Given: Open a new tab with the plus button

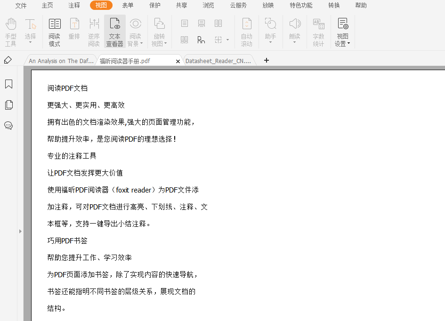Looking at the screenshot, I should [x=267, y=60].
